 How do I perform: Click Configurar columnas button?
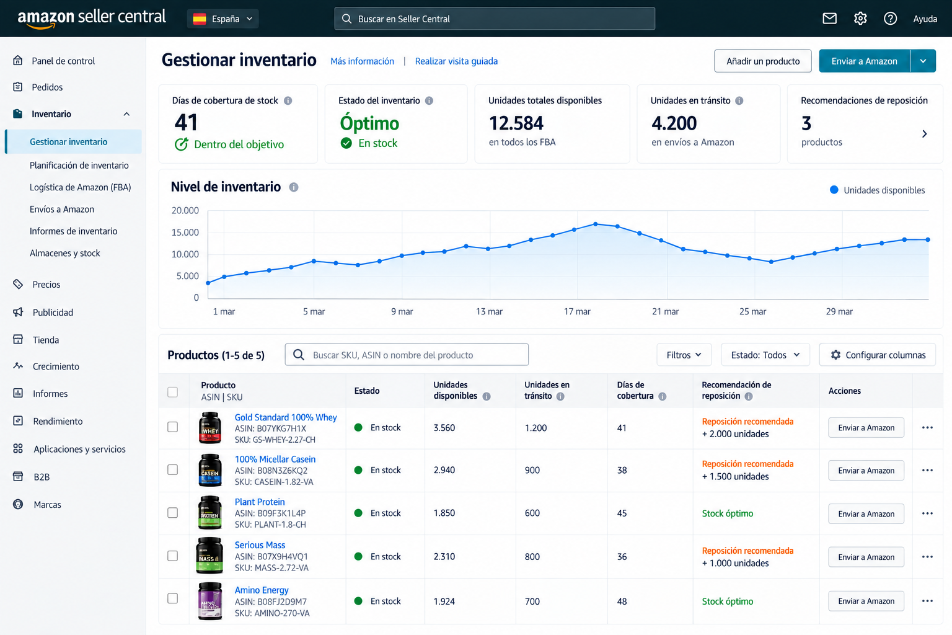click(878, 355)
